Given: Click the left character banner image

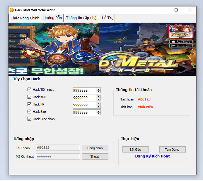Looking at the screenshot, I should (54, 49).
